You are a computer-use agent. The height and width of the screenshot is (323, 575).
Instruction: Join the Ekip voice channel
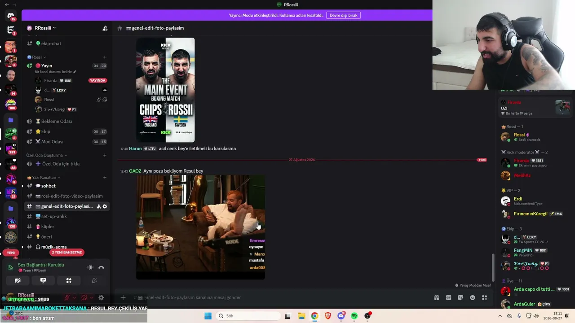tap(66, 131)
